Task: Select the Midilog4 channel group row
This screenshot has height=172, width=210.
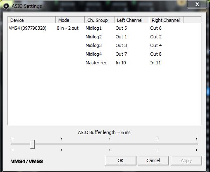Action: pyautogui.click(x=93, y=54)
